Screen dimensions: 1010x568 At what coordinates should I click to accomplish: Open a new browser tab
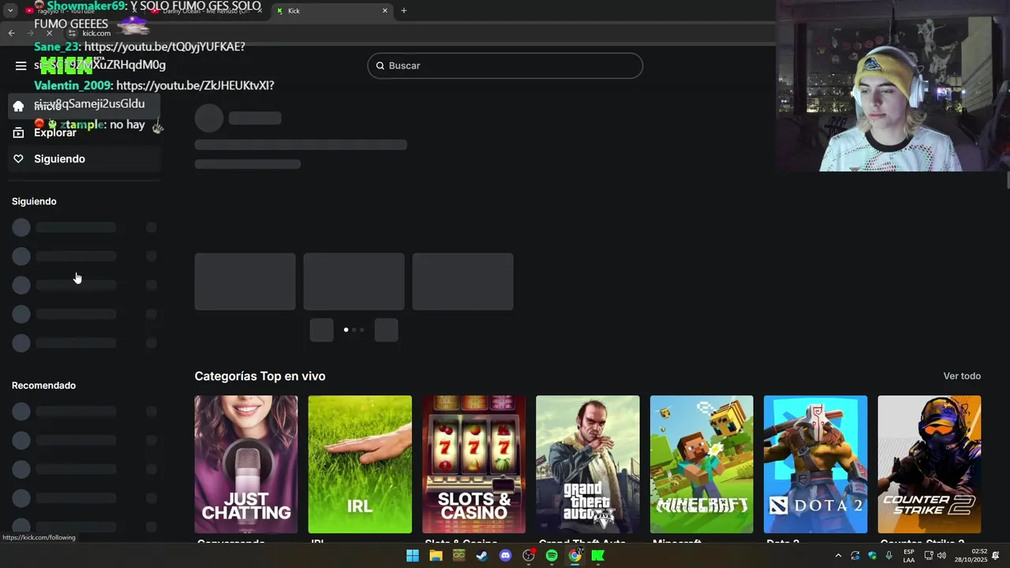click(404, 11)
